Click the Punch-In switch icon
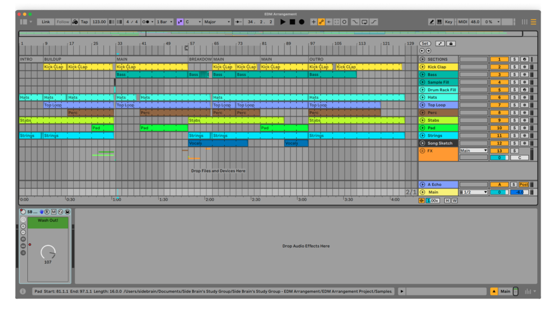556x319 pixels. pos(355,22)
